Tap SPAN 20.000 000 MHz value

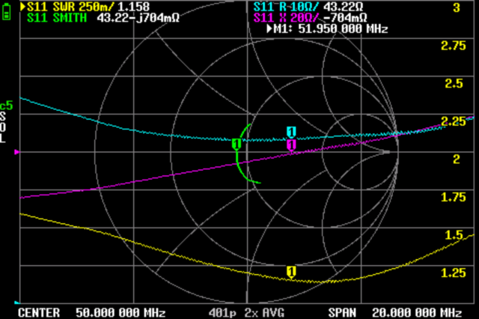tap(394, 312)
